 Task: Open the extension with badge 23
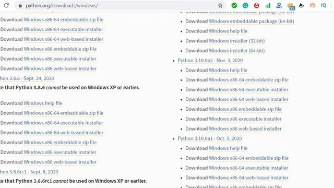click(291, 6)
